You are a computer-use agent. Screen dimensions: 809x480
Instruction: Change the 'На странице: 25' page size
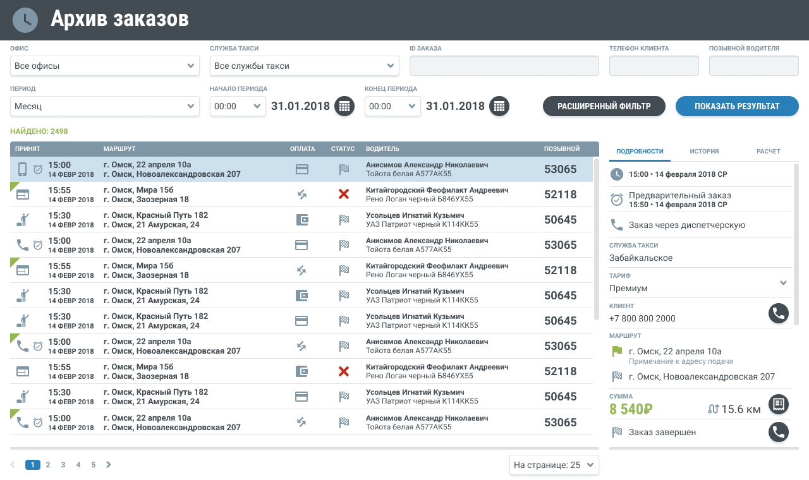click(554, 465)
